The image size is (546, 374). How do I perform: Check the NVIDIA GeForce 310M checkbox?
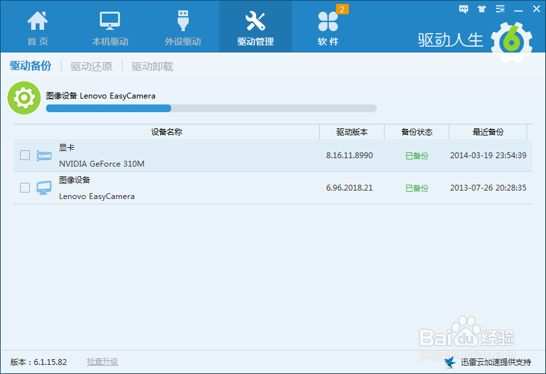click(x=25, y=155)
